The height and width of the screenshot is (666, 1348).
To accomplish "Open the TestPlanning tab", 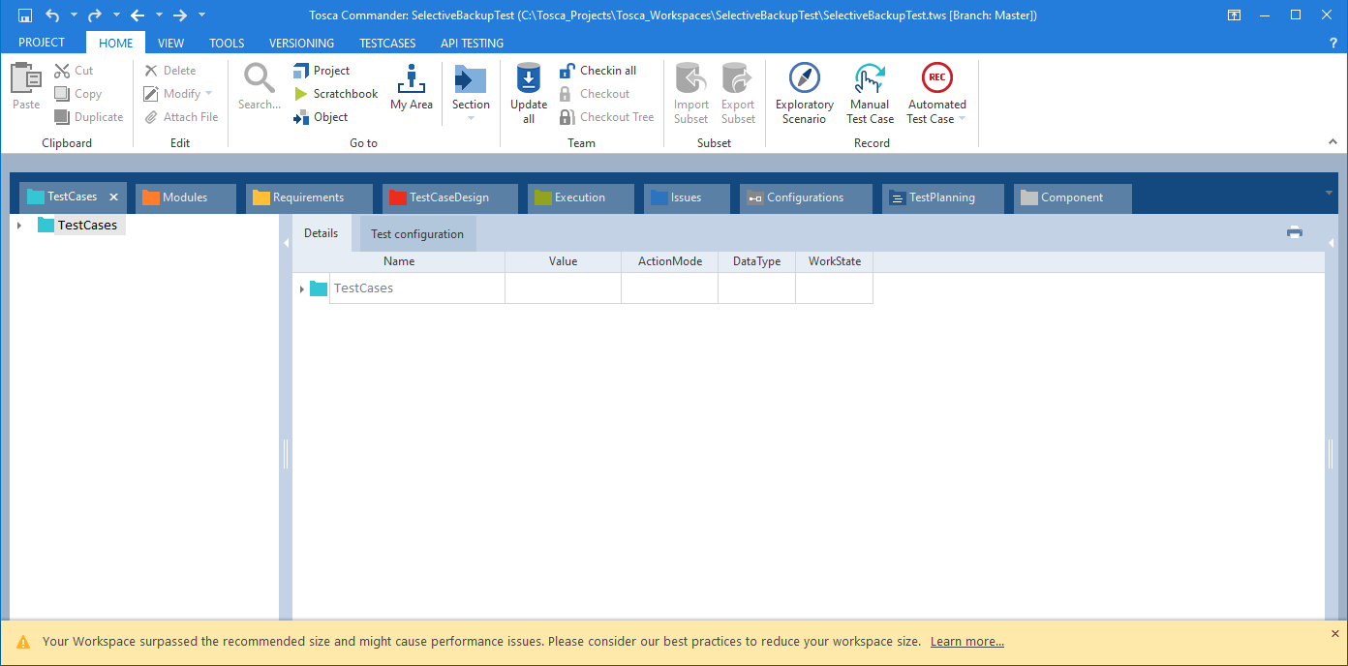I will [943, 197].
